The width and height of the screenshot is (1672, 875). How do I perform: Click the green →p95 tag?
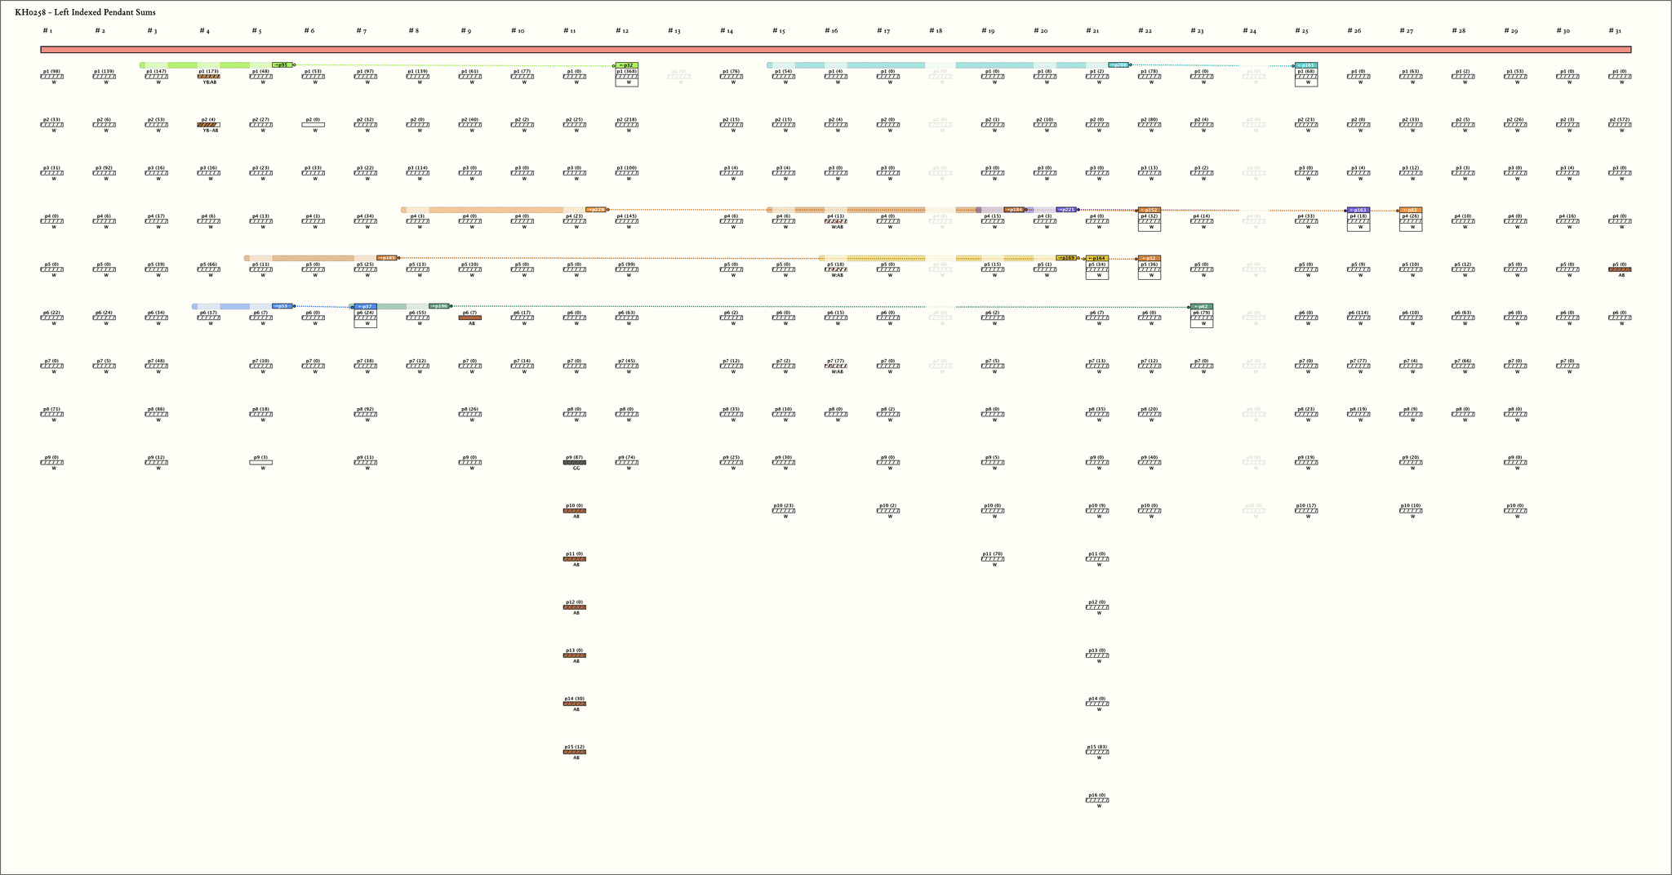tap(282, 64)
